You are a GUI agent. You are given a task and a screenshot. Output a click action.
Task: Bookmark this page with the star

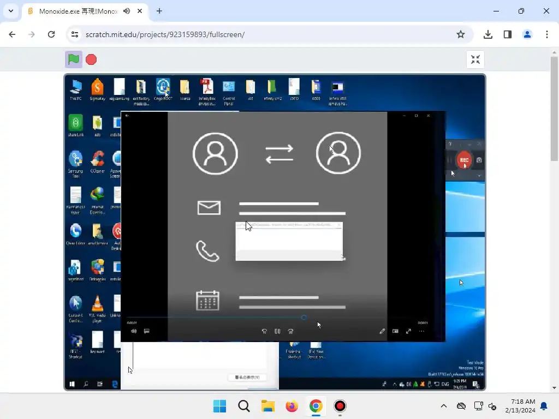pyautogui.click(x=461, y=34)
